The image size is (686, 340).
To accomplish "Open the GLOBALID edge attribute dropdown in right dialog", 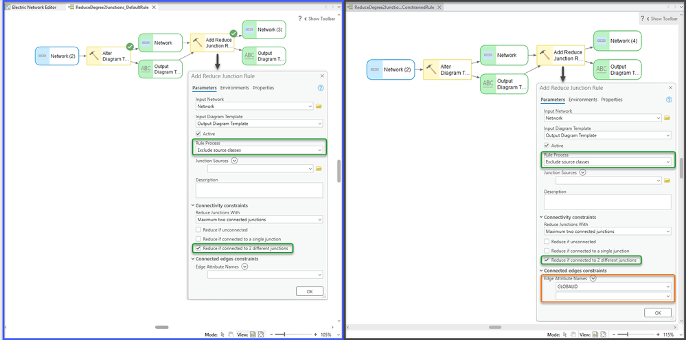I will point(613,286).
